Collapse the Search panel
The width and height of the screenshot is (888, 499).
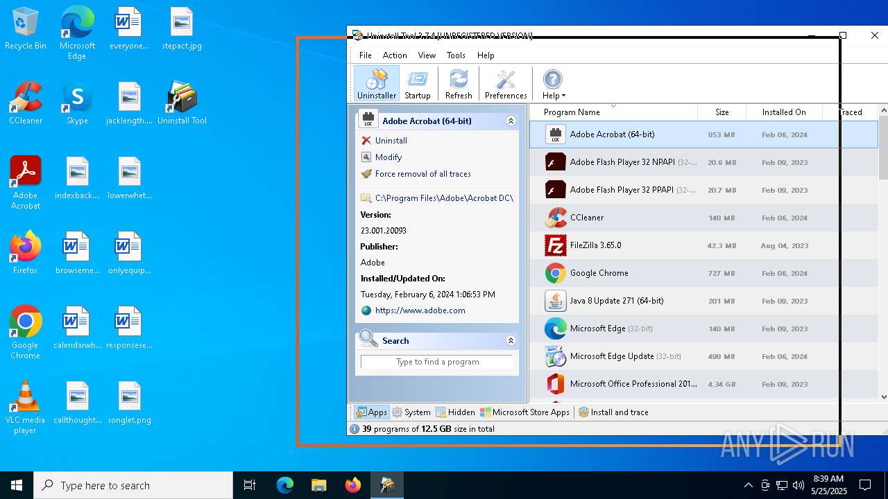511,340
